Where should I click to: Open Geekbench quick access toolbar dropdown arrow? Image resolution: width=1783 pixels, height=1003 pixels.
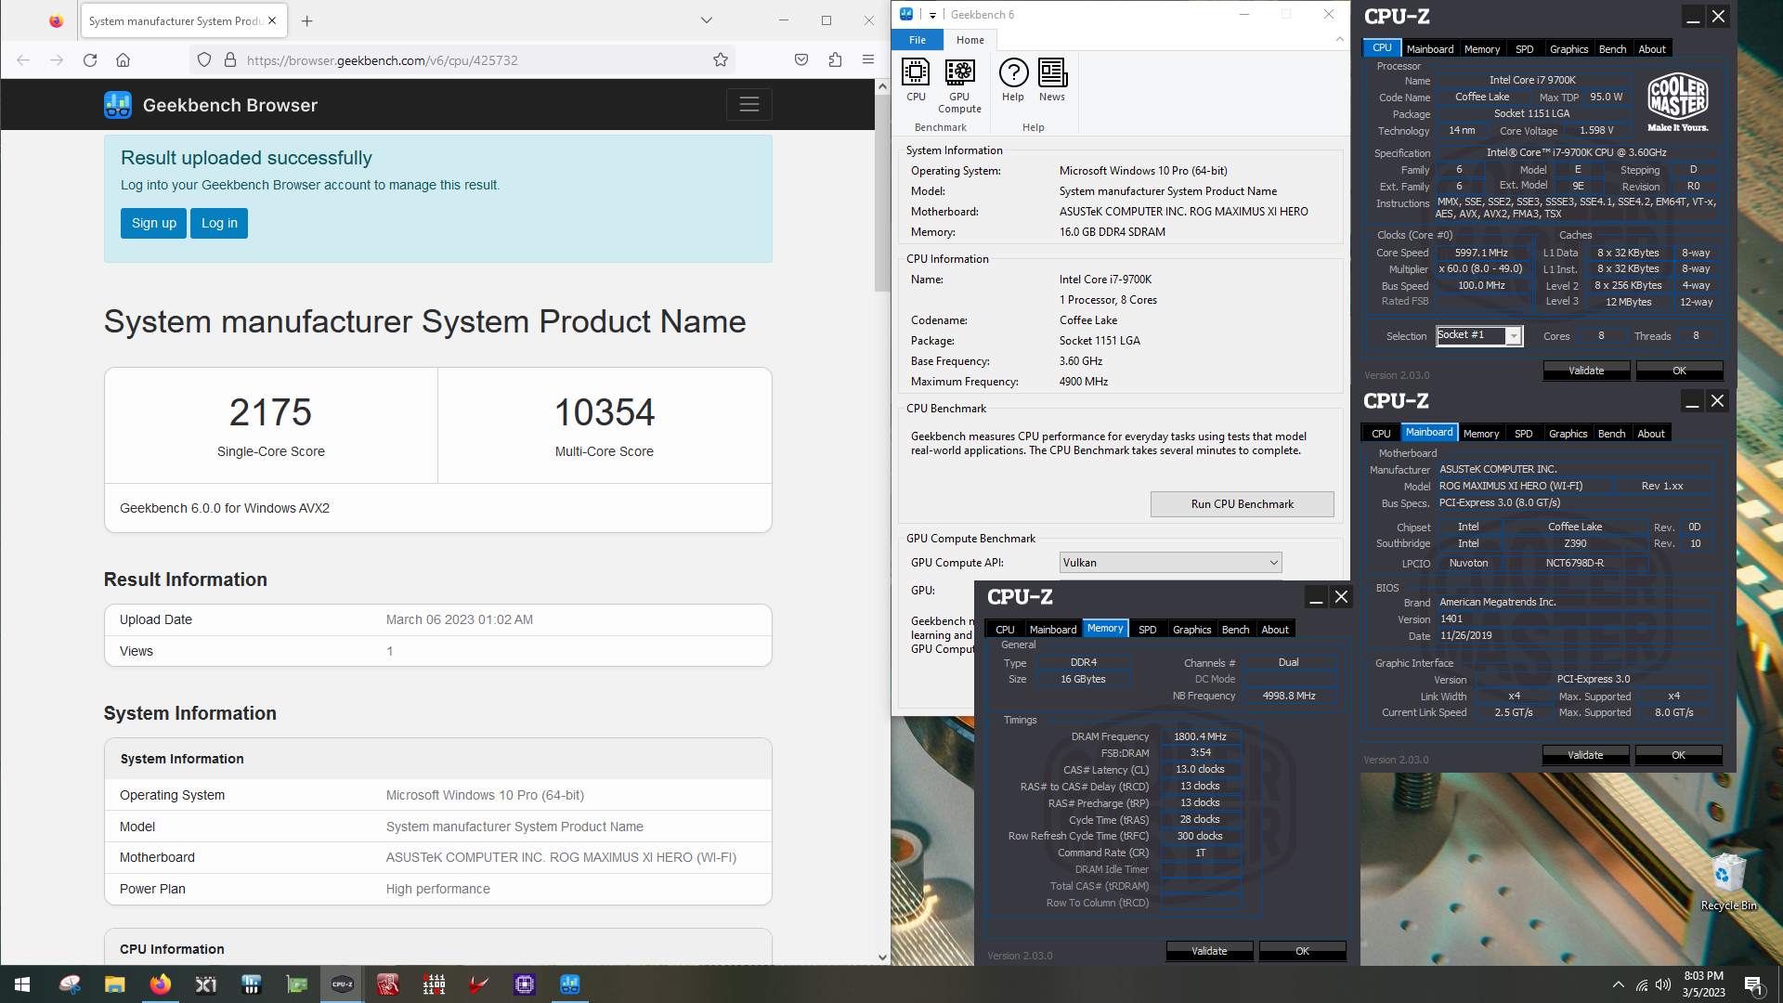click(x=932, y=15)
